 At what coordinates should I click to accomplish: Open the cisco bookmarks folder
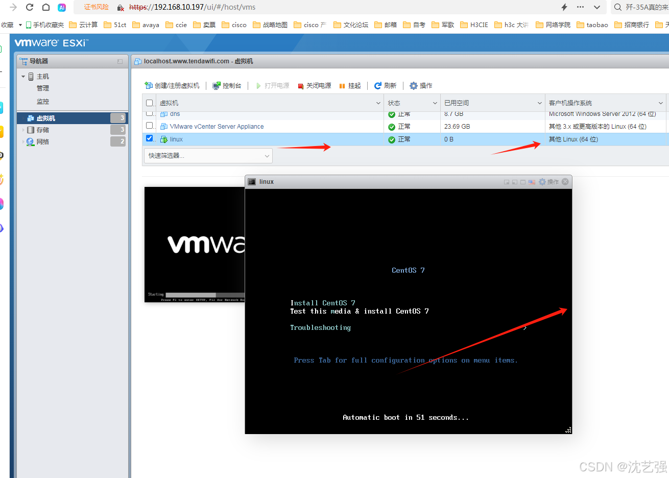click(234, 25)
